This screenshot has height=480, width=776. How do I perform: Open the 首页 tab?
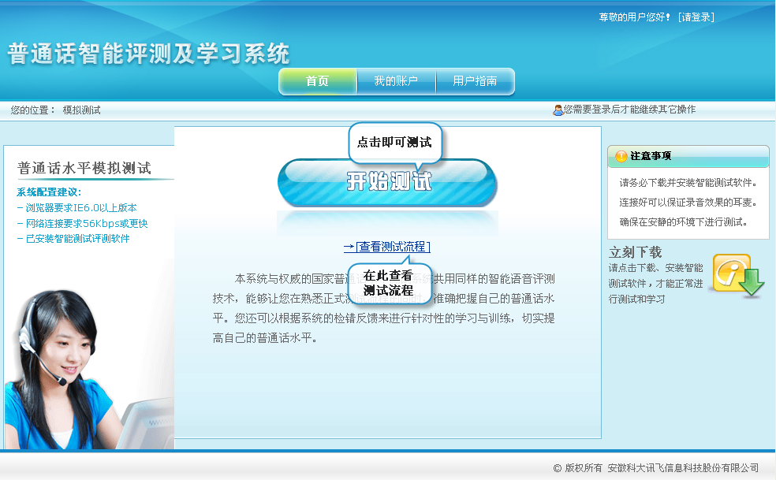317,81
